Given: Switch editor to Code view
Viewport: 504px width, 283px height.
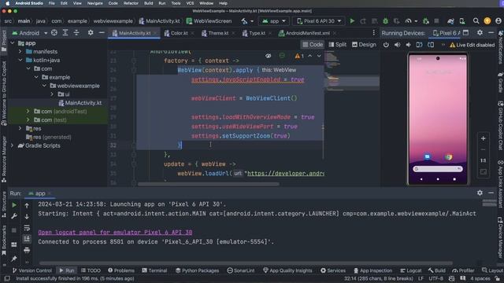Looking at the screenshot, I should (x=313, y=45).
